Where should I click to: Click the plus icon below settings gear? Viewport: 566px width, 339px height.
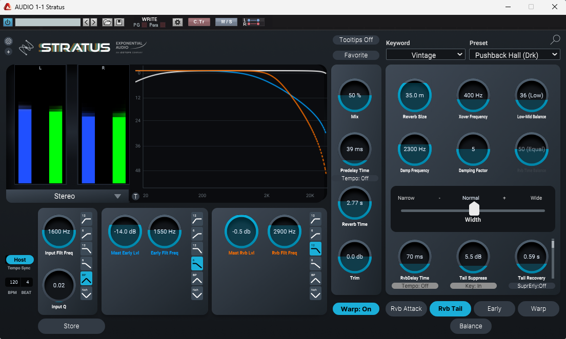(8, 52)
